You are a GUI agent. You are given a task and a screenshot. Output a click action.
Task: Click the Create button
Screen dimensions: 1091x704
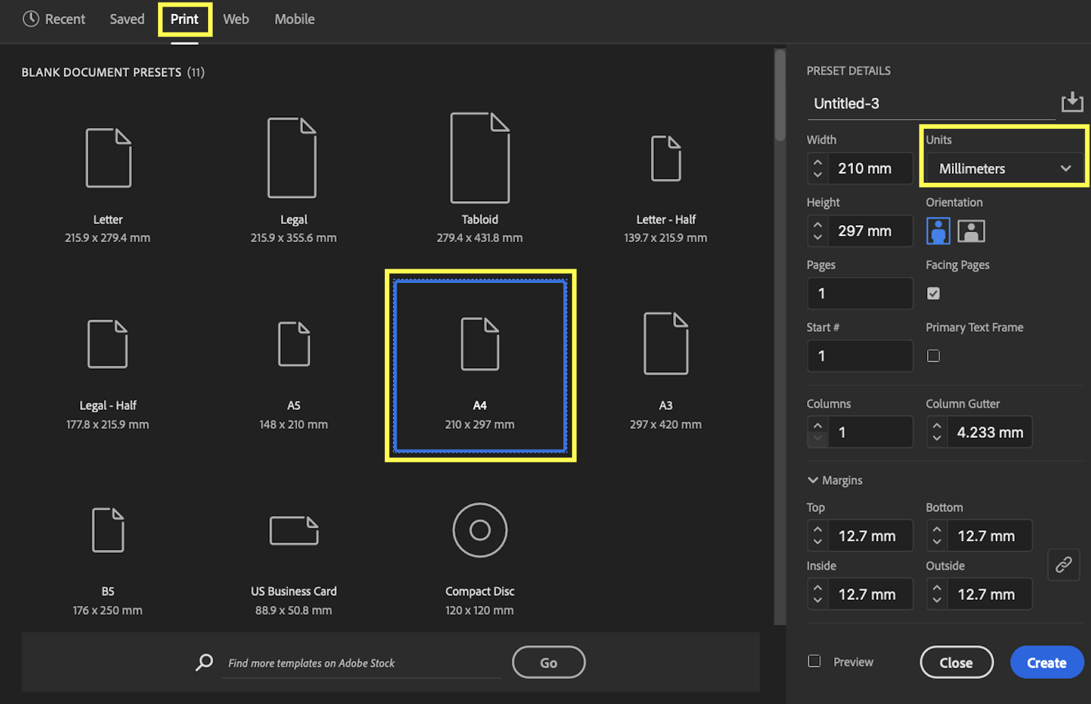tap(1046, 662)
